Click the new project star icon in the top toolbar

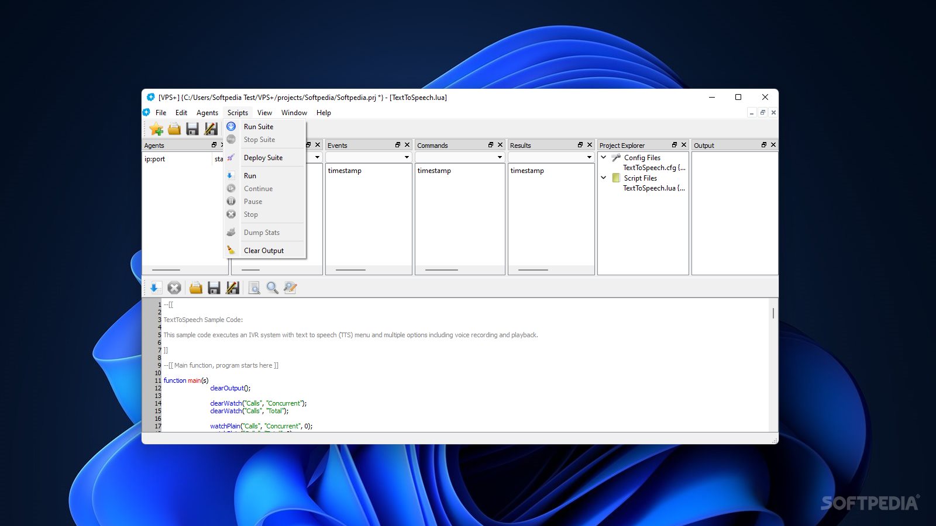tap(156, 129)
